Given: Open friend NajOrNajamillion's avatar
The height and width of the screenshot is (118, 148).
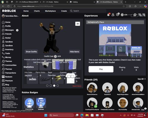Looking at the screenshot, I should [123, 88].
